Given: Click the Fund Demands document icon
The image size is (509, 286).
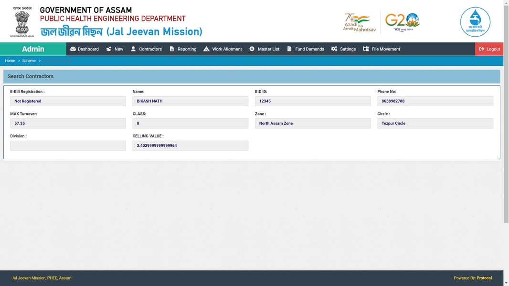Looking at the screenshot, I should coord(289,49).
